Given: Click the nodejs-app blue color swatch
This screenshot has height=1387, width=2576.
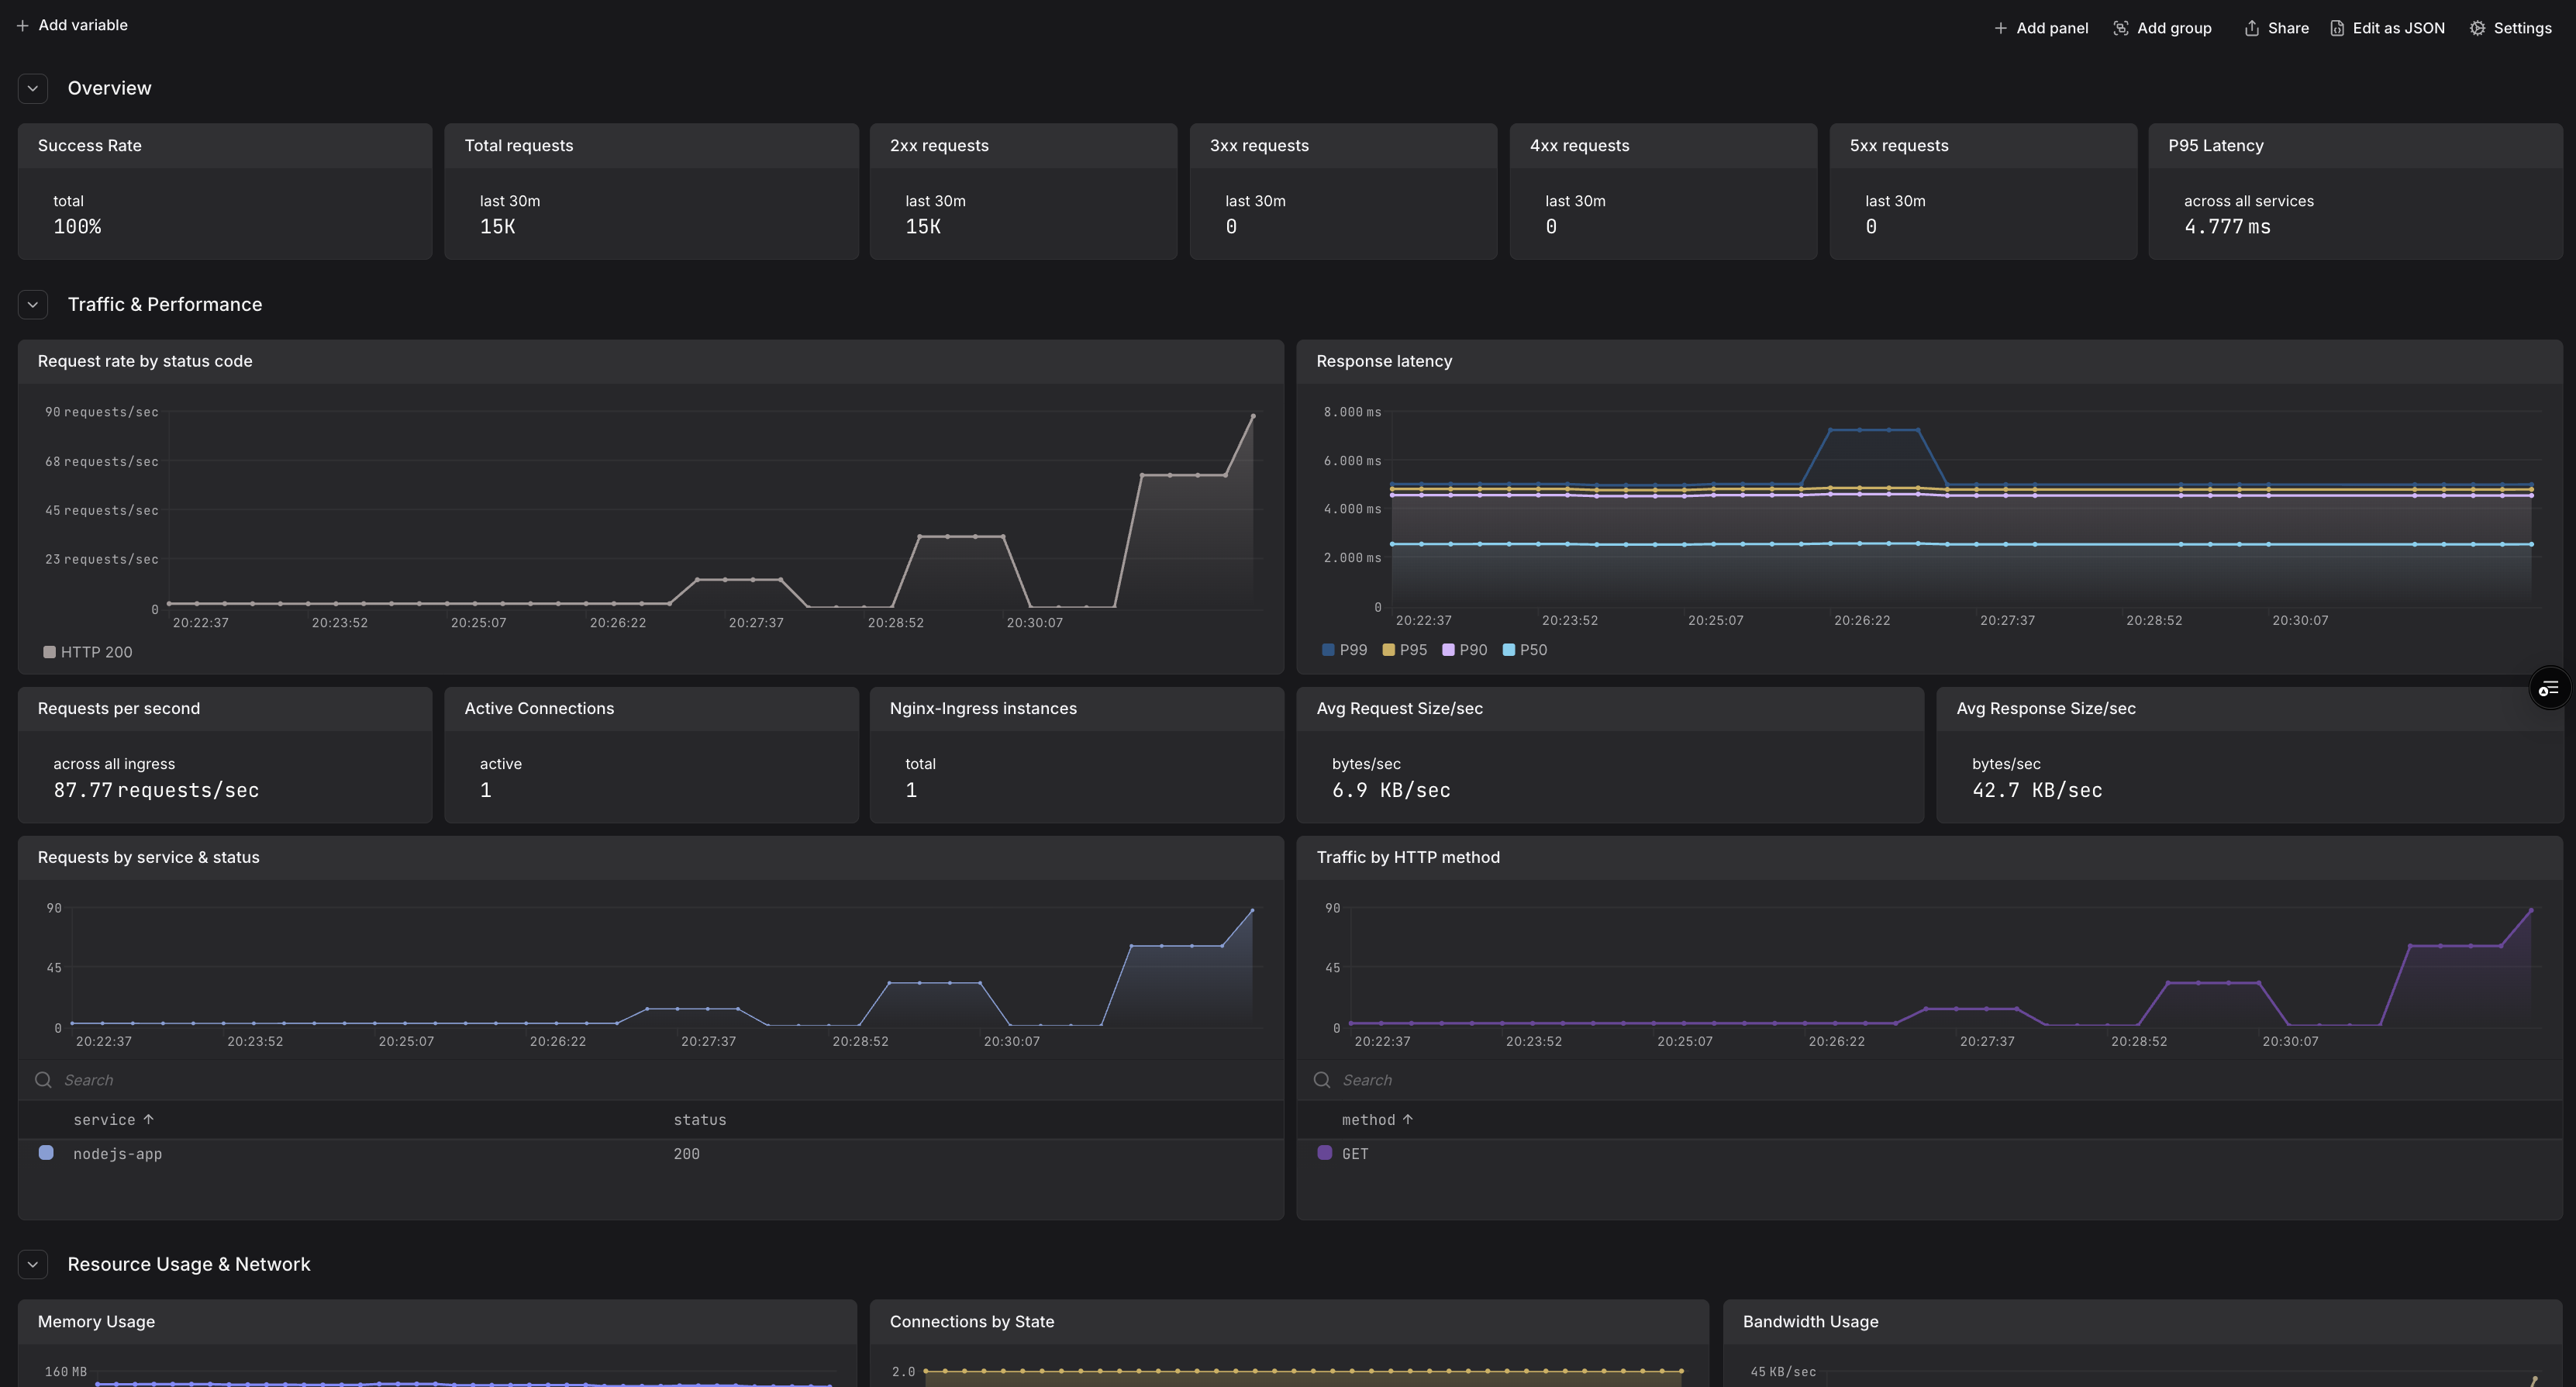Looking at the screenshot, I should point(46,1153).
